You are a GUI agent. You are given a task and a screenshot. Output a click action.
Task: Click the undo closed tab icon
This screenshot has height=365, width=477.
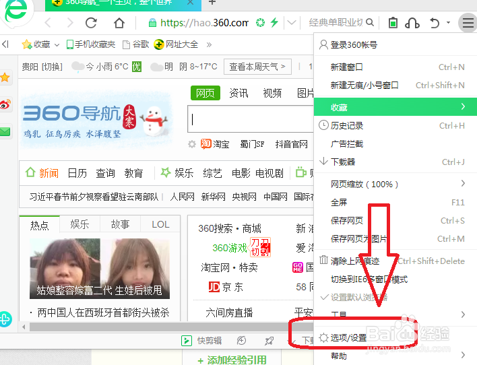tap(435, 23)
